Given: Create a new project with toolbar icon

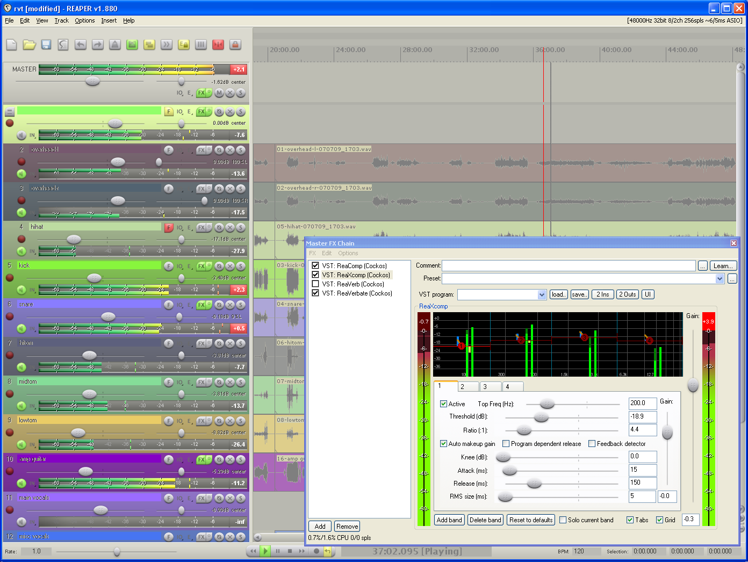Looking at the screenshot, I should 11,45.
